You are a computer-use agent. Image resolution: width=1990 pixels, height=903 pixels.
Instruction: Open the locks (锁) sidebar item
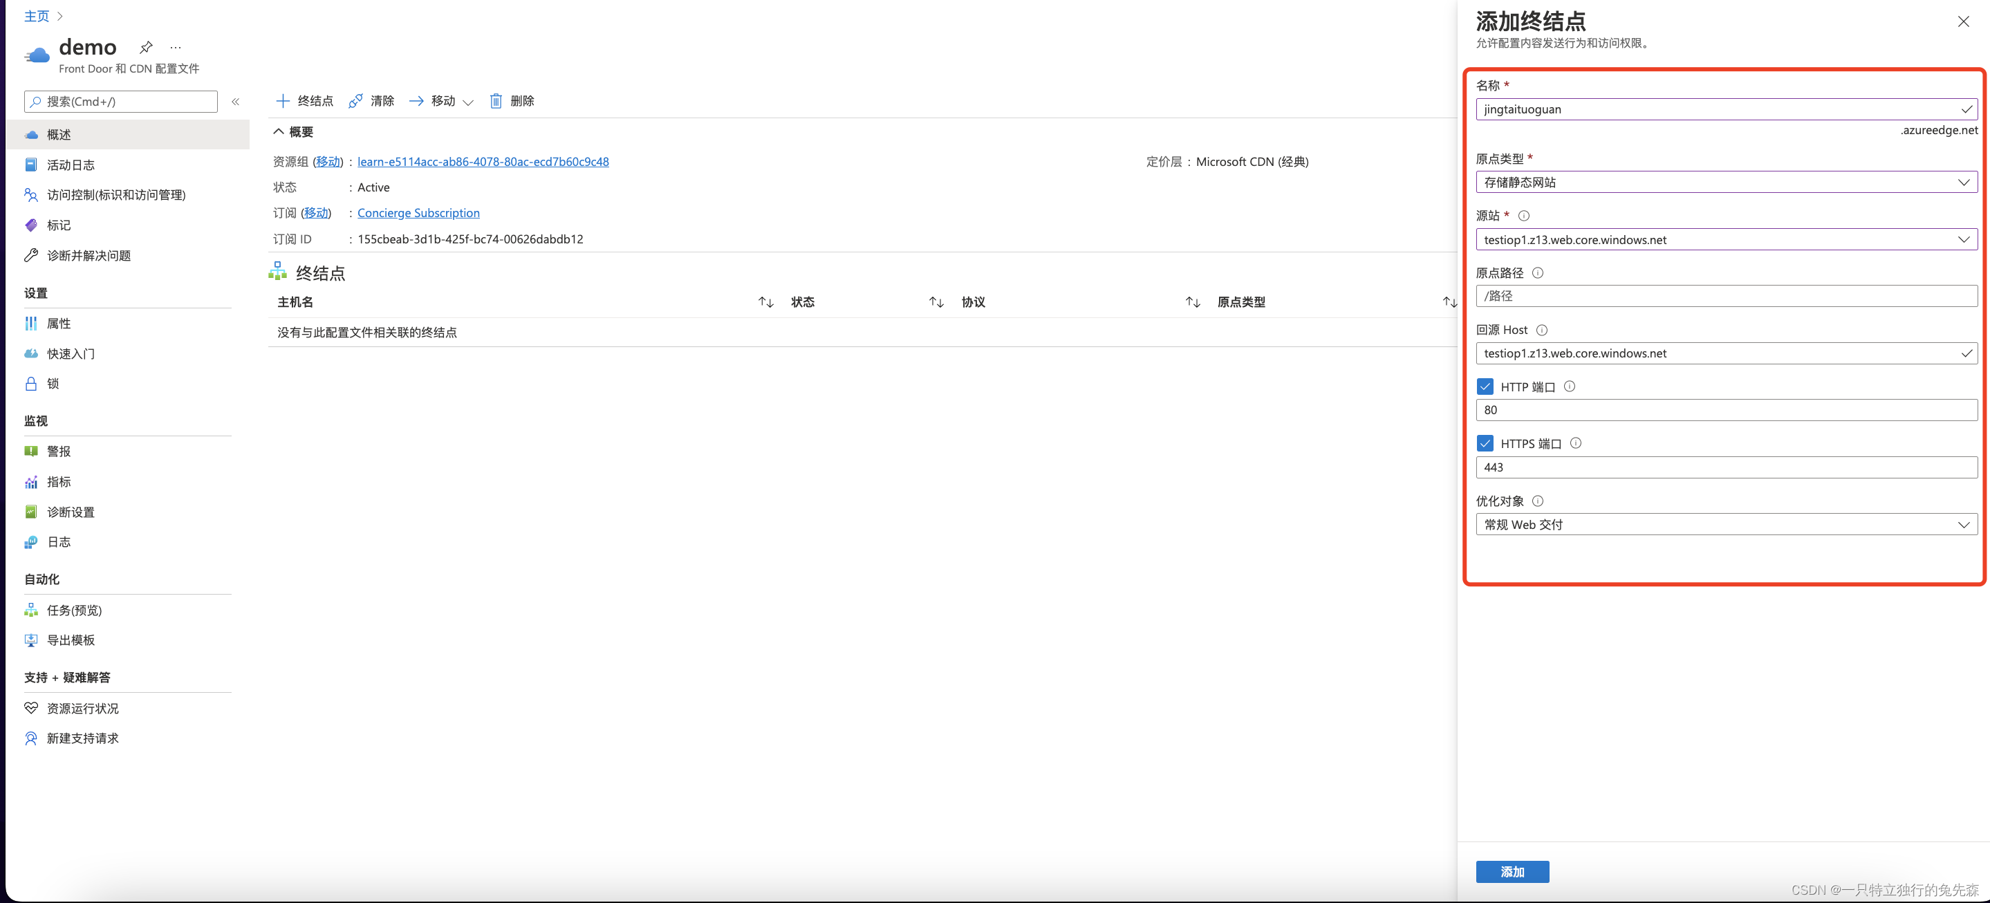pyautogui.click(x=53, y=384)
